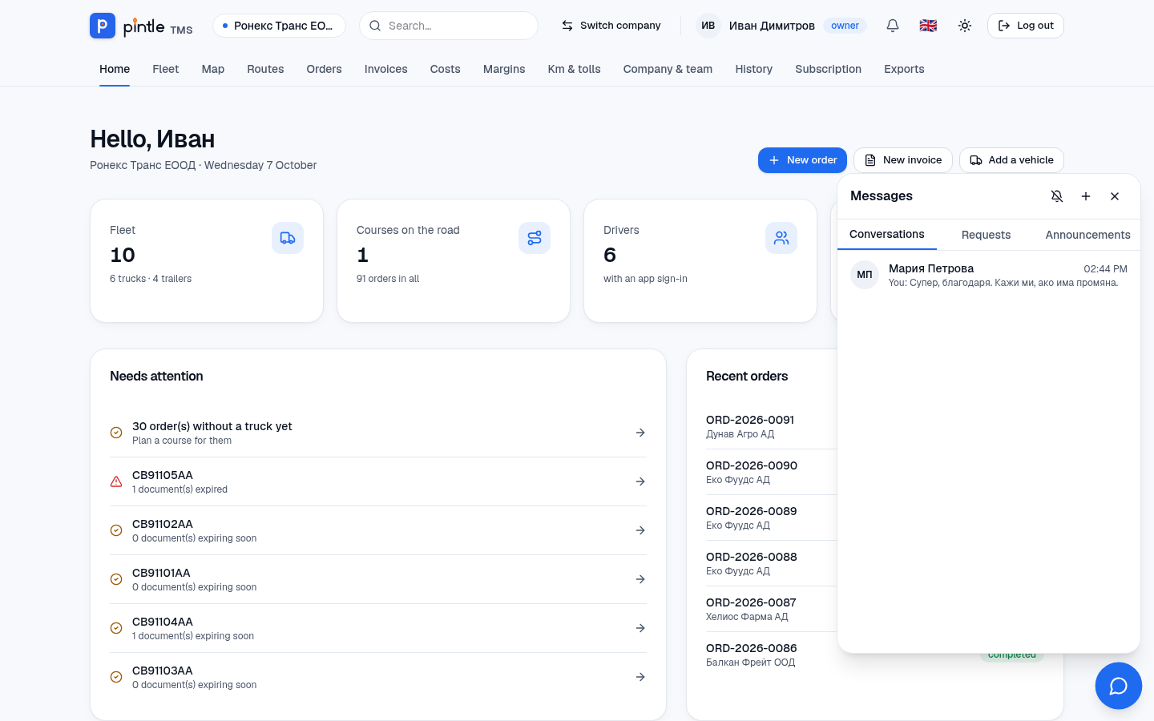Open arrow for CB91102AA row
This screenshot has height=721, width=1154.
[x=640, y=530]
